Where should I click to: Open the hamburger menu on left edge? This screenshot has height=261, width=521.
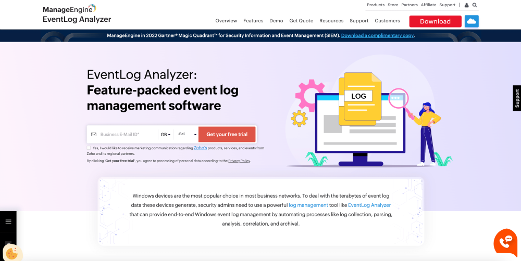(8, 222)
